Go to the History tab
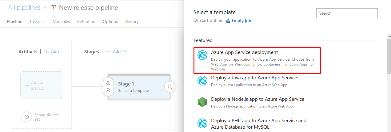This screenshot has height=132, width=391. coord(132,21)
